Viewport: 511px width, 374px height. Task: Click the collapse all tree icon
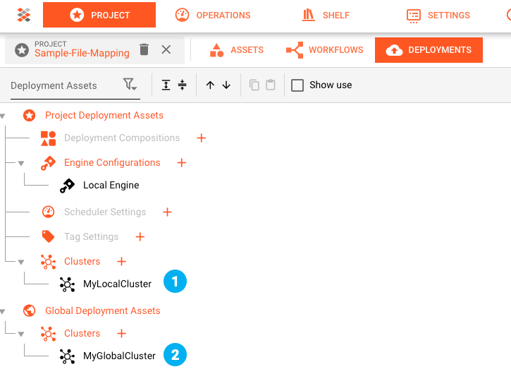[183, 85]
